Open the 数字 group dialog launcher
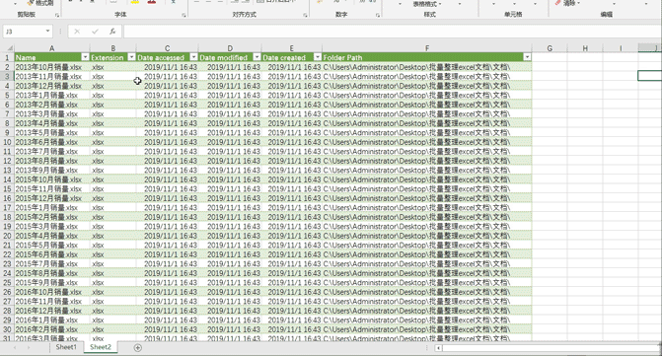Screen dimensions: 662x356 click(x=378, y=15)
